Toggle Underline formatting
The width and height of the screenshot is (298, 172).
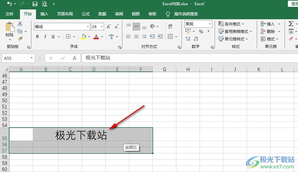coord(53,37)
